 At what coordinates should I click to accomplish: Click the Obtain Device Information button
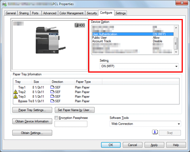coord(32,121)
